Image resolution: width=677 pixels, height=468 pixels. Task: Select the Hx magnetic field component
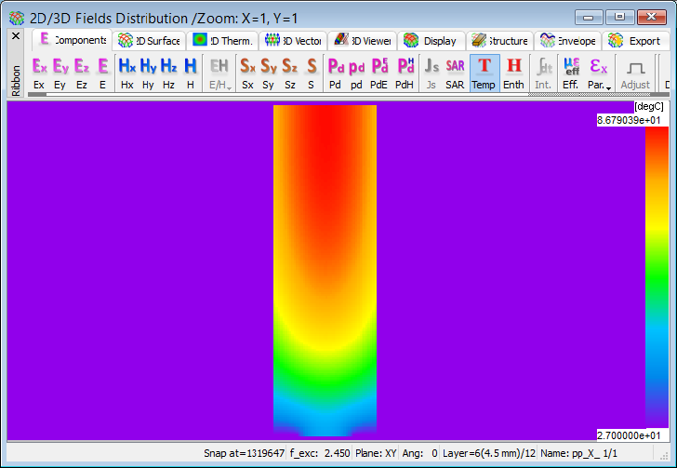pos(127,73)
